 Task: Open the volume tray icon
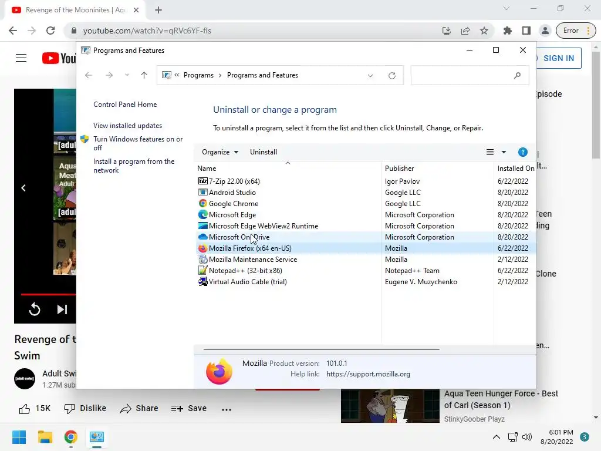pyautogui.click(x=527, y=437)
